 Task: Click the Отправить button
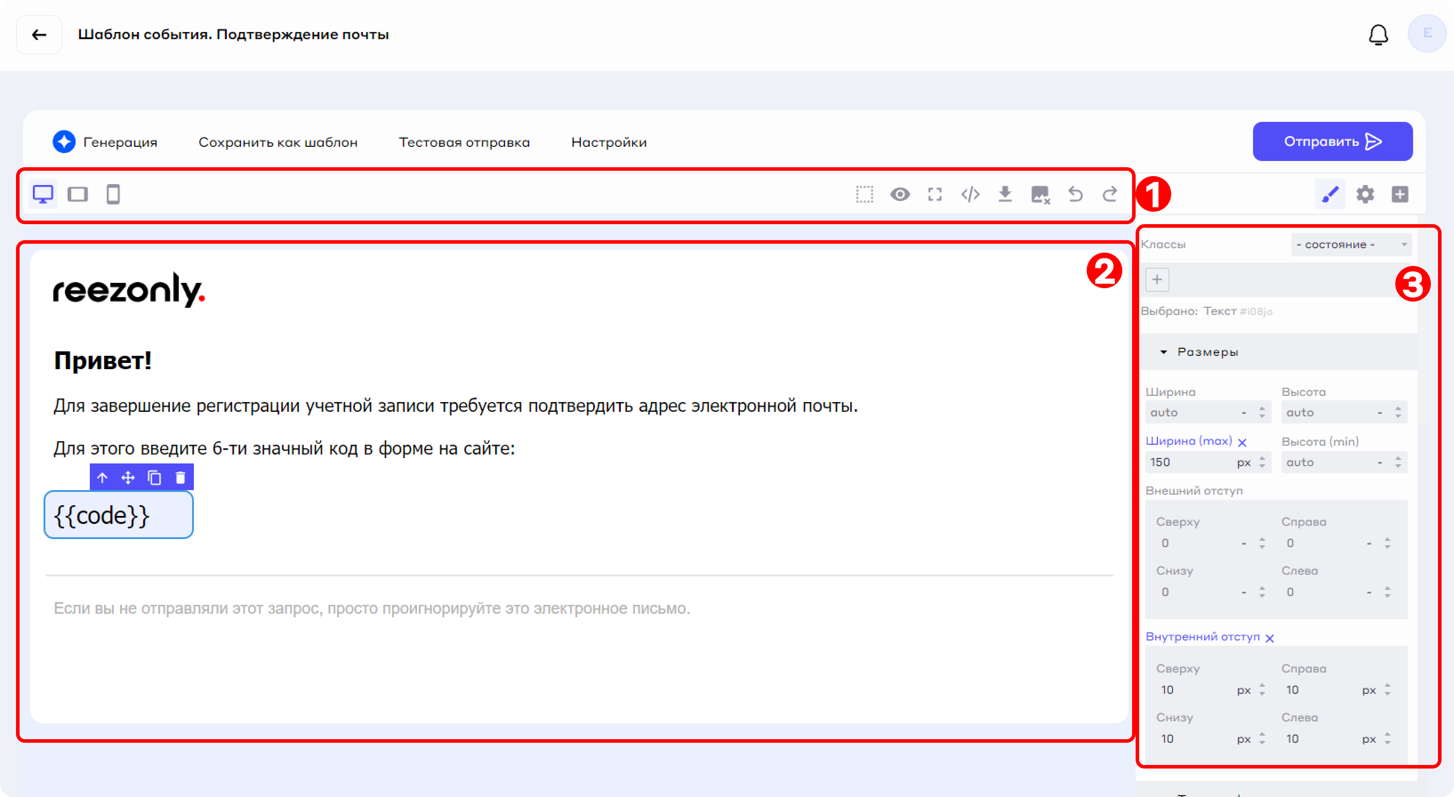point(1332,142)
